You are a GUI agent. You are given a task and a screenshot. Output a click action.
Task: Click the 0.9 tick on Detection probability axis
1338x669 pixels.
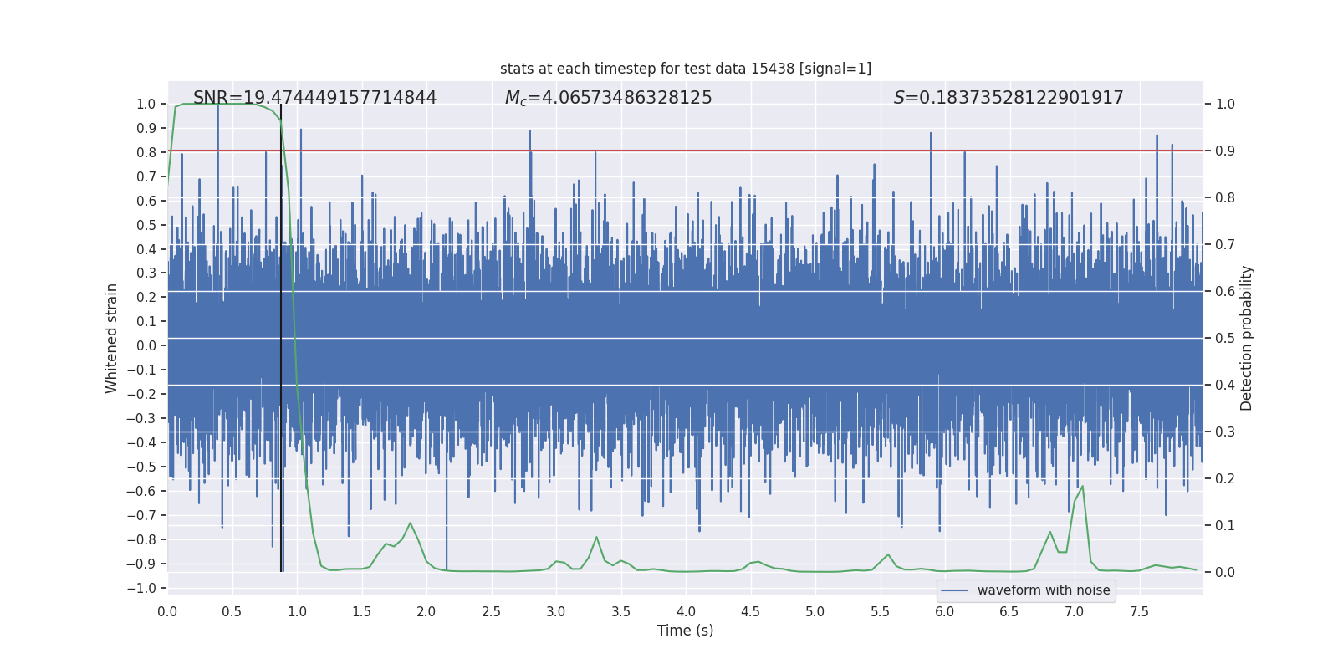[x=1224, y=151]
